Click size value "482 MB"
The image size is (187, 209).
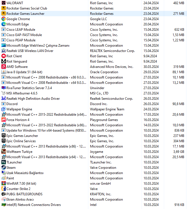tap(179, 3)
